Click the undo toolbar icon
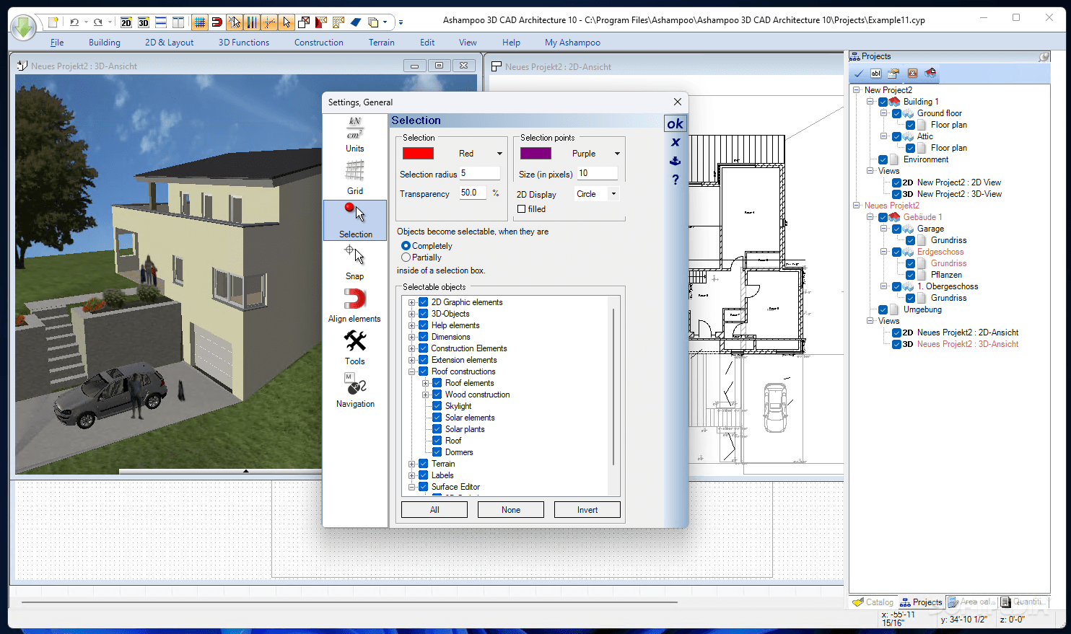This screenshot has width=1071, height=634. (74, 22)
